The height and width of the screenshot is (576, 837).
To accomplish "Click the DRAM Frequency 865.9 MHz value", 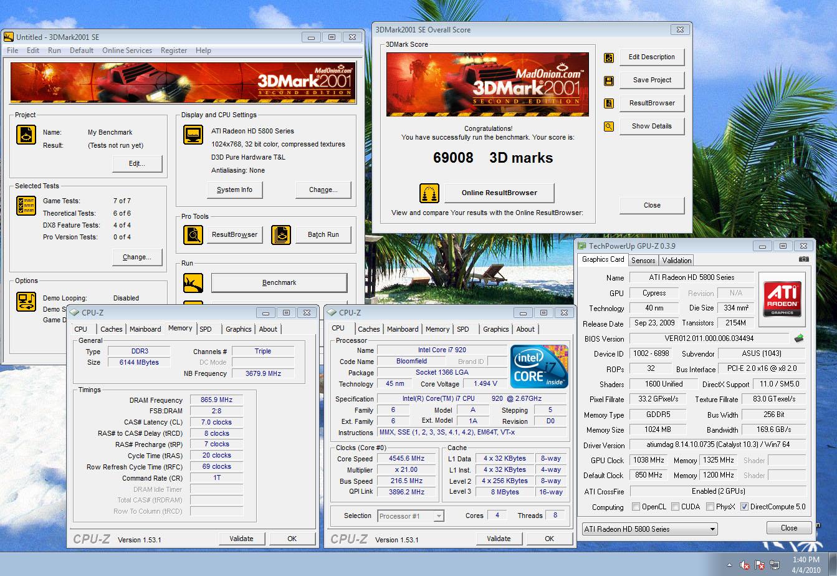I will click(x=218, y=400).
